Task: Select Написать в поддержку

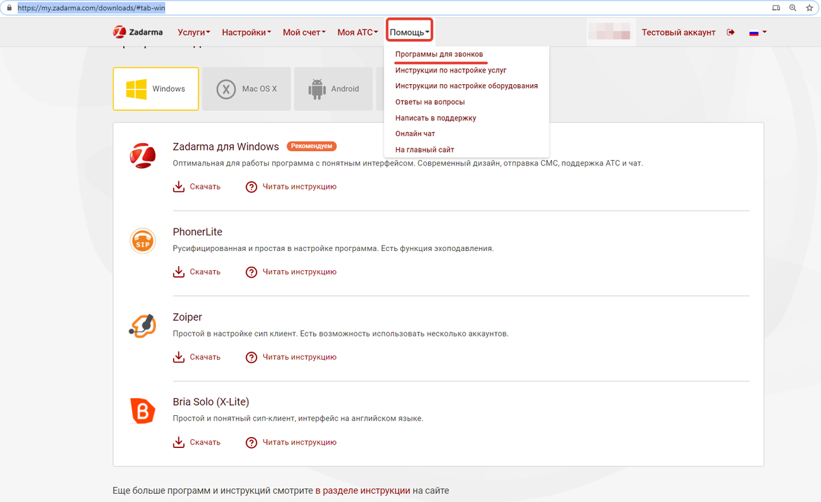Action: click(x=436, y=118)
